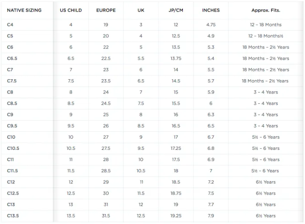Click the 4.75 inches value

(x=211, y=25)
